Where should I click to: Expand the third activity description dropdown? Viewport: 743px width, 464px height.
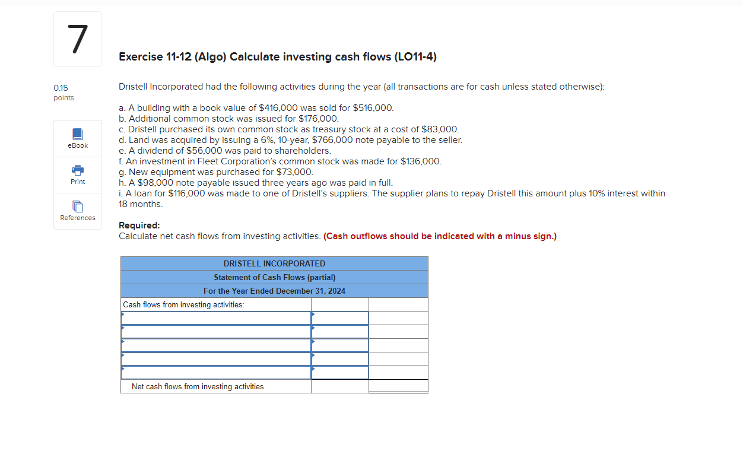tap(215, 345)
